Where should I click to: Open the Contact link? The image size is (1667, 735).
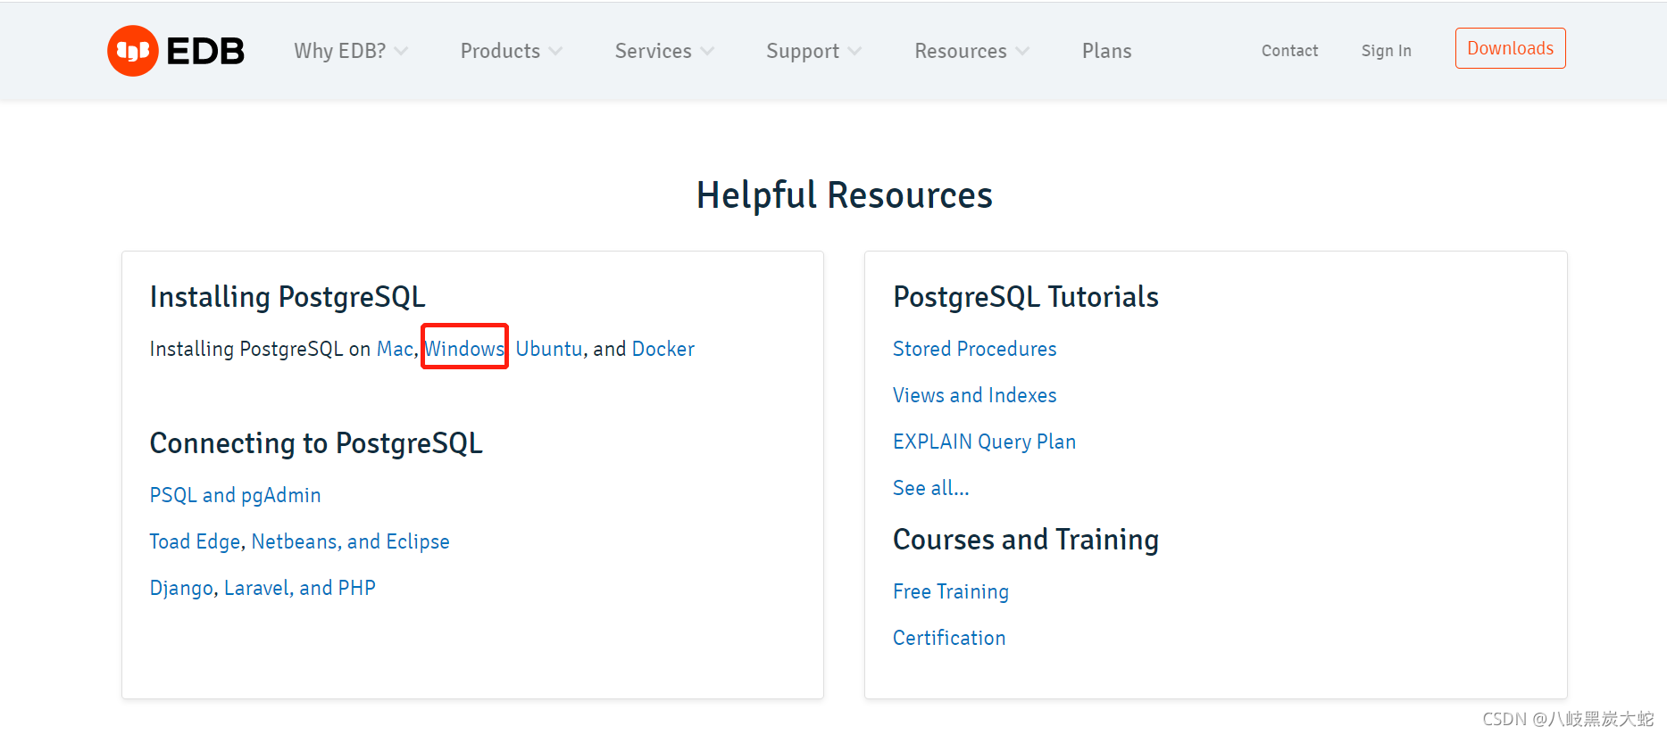pos(1289,51)
